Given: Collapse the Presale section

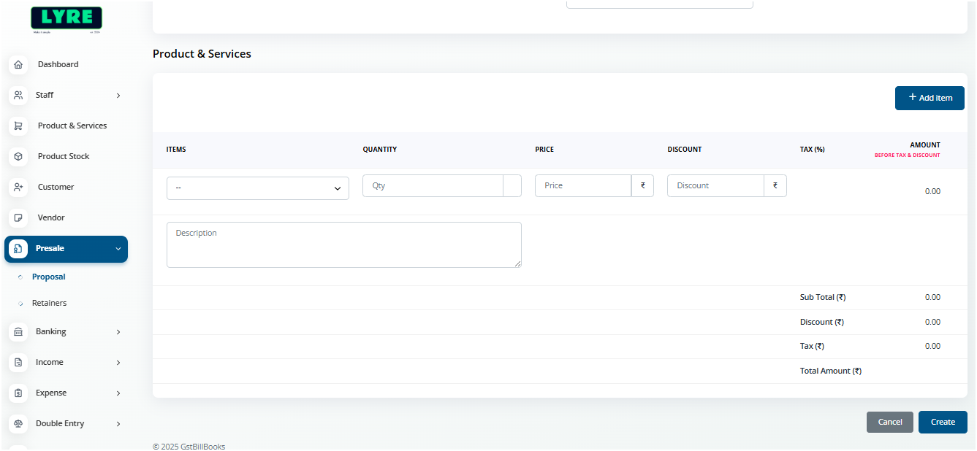Looking at the screenshot, I should coord(117,249).
